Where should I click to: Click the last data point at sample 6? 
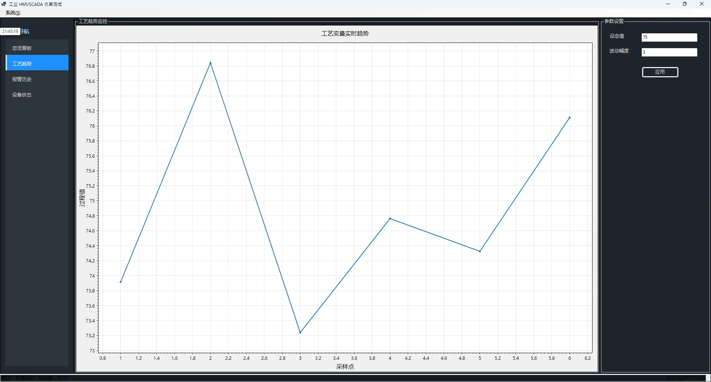570,118
